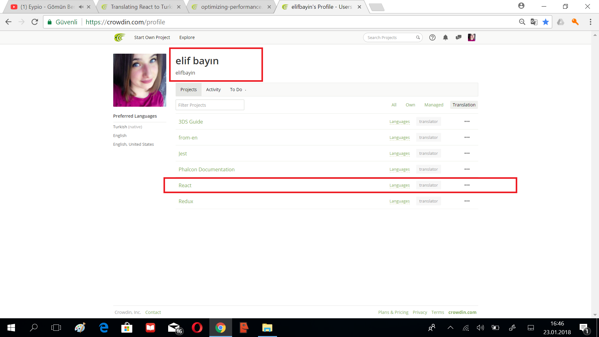599x337 pixels.
Task: Open Microsoft Store from taskbar
Action: pyautogui.click(x=127, y=328)
